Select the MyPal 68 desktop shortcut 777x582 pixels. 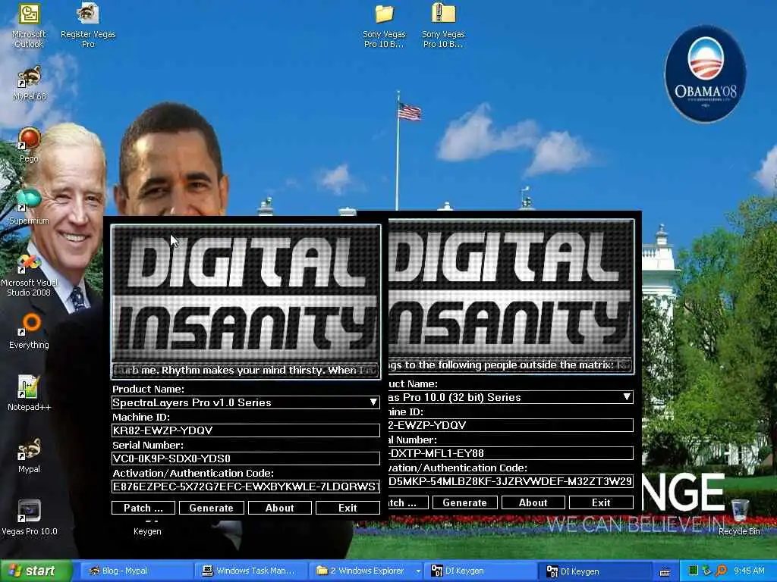pyautogui.click(x=29, y=83)
